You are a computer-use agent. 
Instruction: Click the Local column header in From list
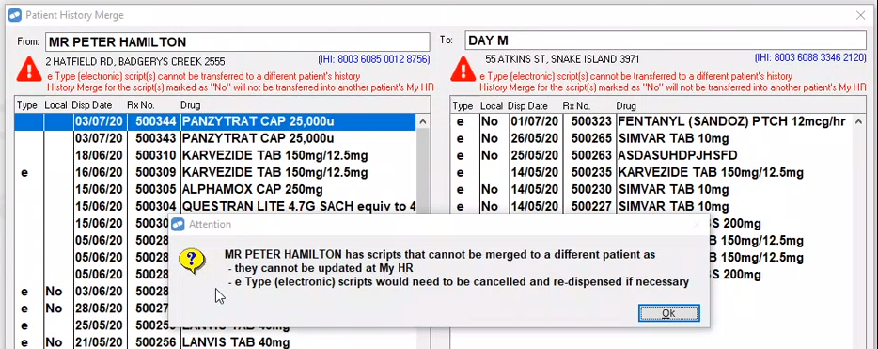56,105
